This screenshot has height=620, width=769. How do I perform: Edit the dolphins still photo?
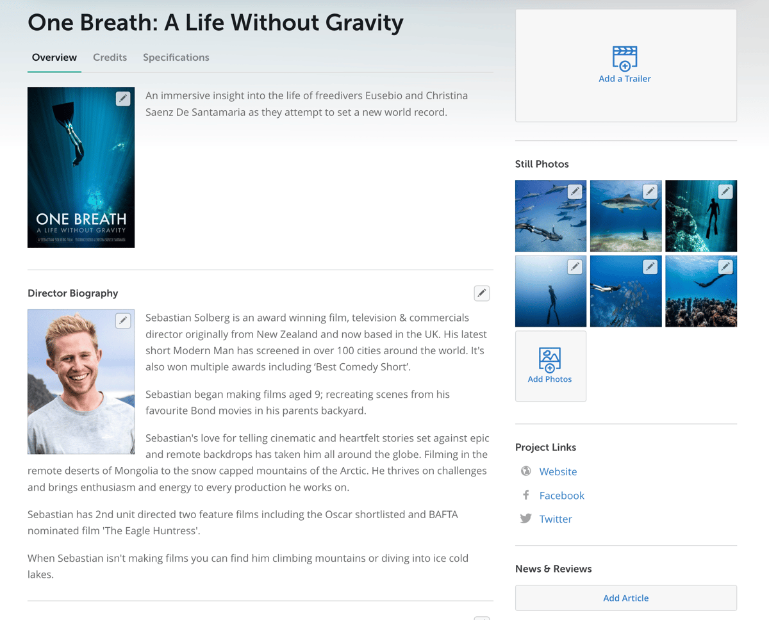[x=575, y=192]
